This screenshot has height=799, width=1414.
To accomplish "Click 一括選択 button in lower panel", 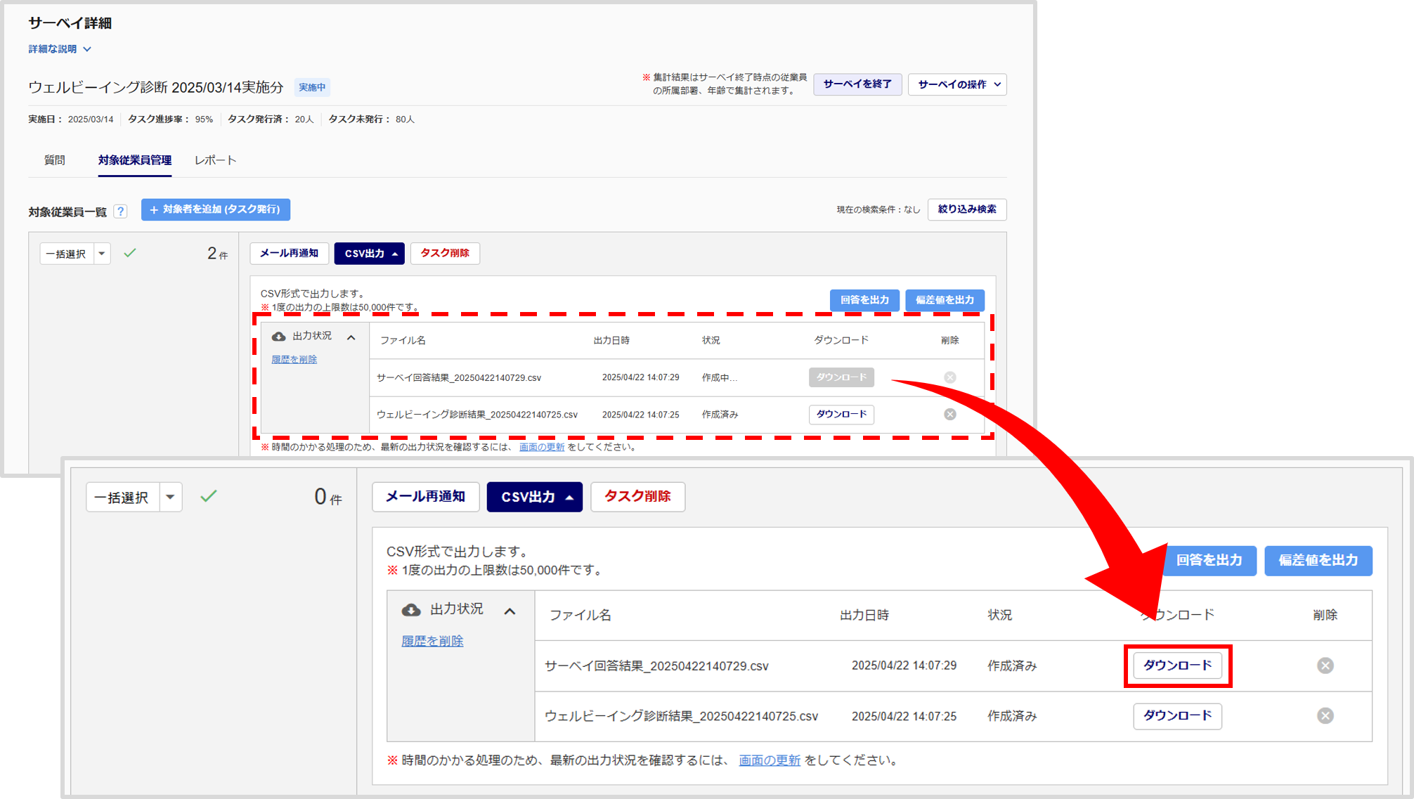I will pos(122,498).
